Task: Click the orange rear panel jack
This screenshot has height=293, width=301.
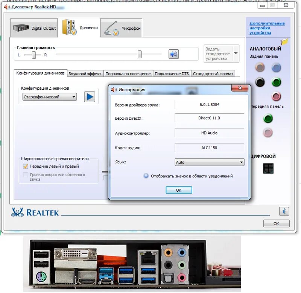Action: click(260, 67)
